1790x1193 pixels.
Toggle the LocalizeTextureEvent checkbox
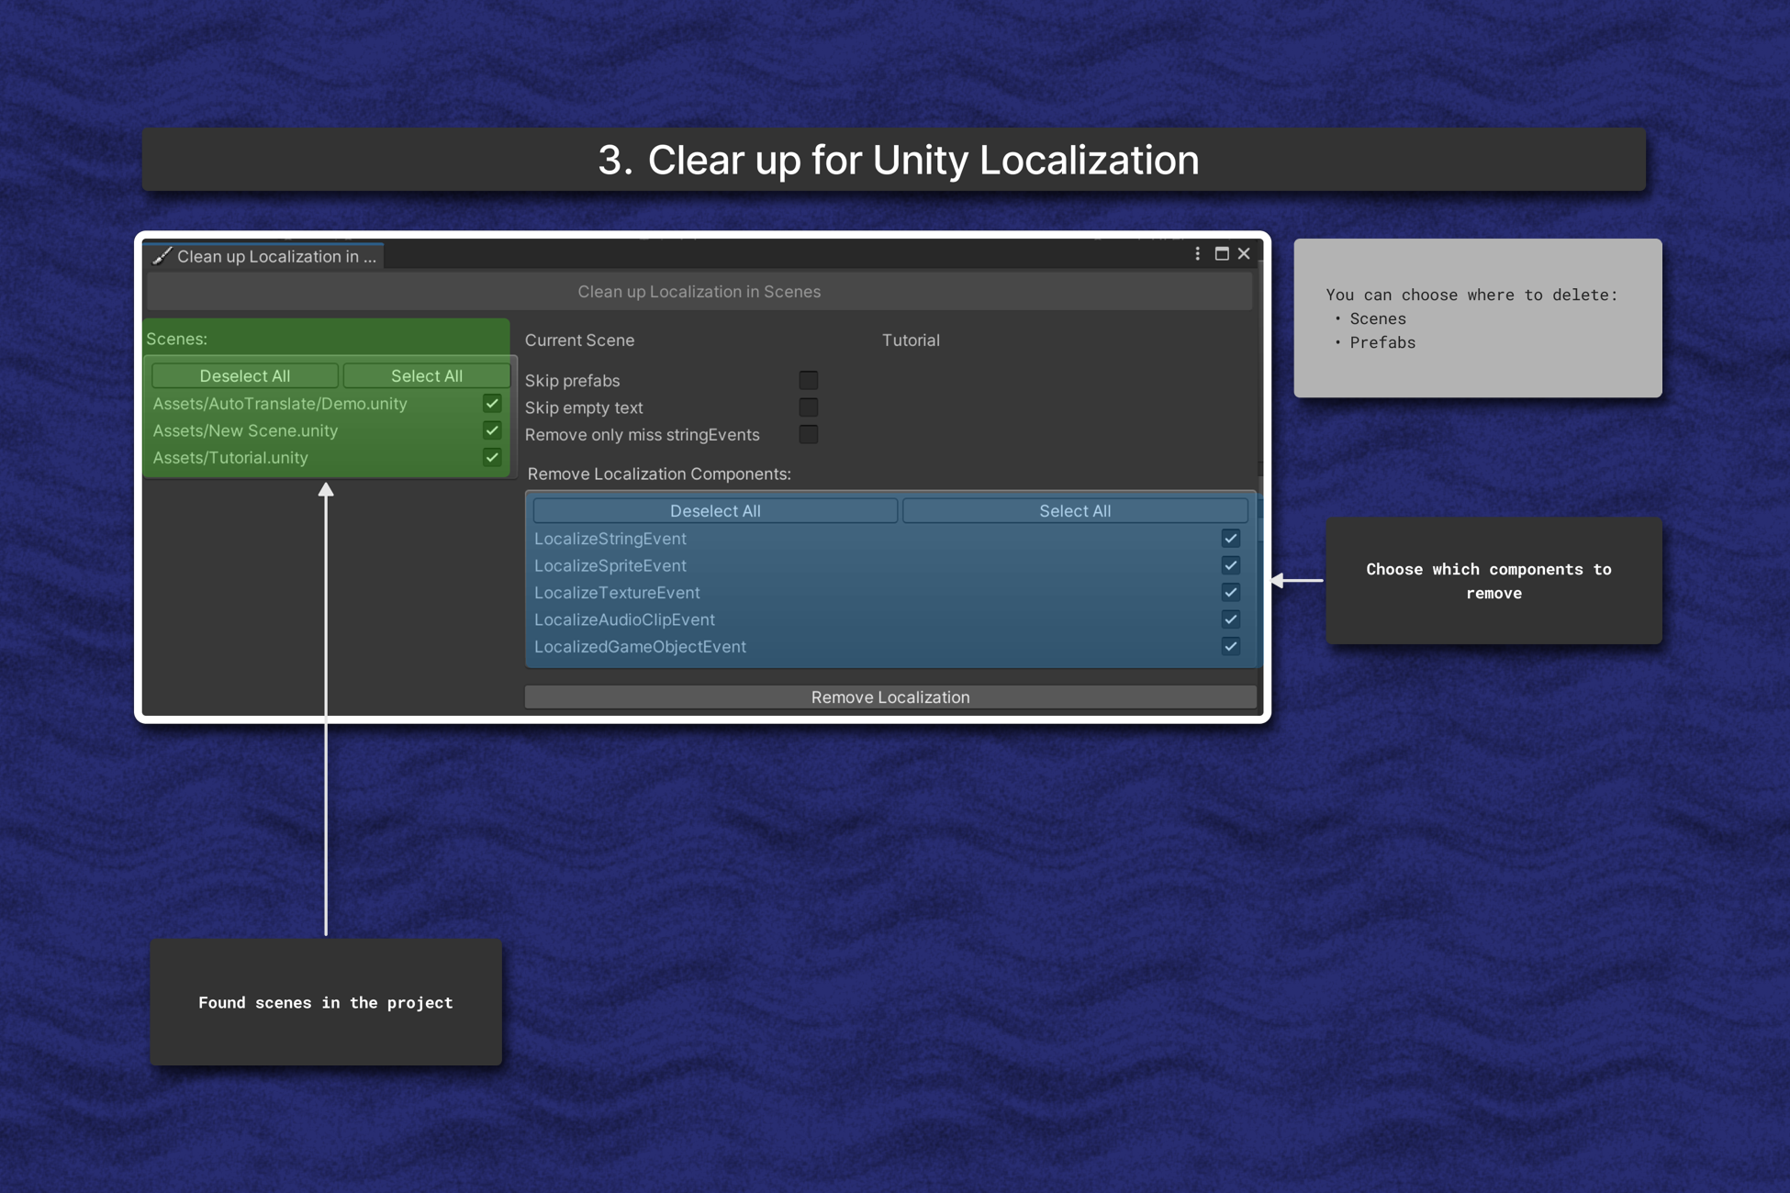point(1230,593)
